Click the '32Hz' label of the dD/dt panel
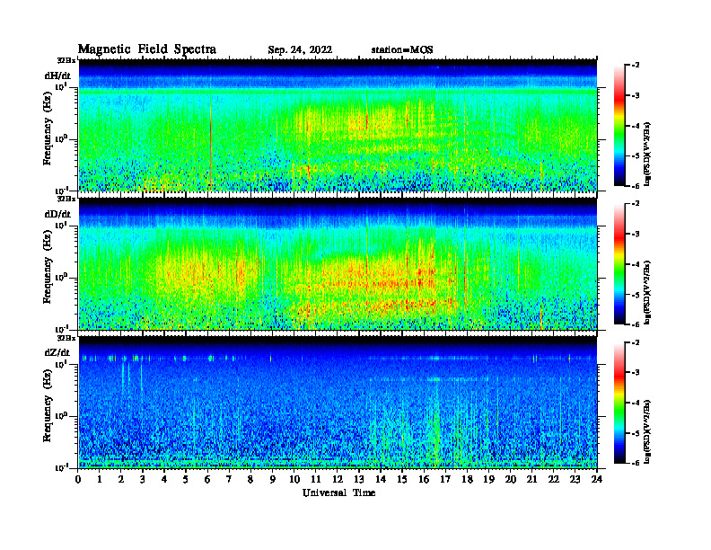711x550 pixels. click(66, 199)
